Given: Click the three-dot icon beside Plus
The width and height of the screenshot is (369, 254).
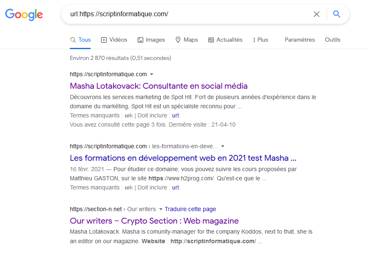Looking at the screenshot, I should [x=254, y=40].
